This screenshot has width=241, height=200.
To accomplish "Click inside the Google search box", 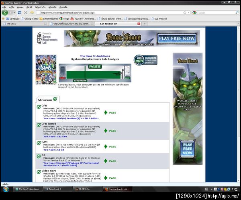I will (x=216, y=12).
